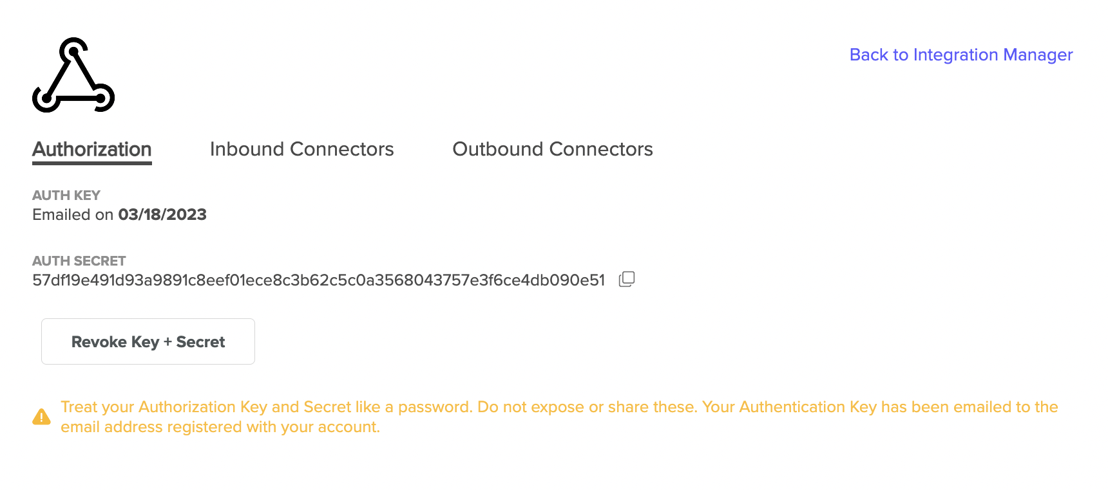1108x490 pixels.
Task: Click the webhook triangle logo icon
Action: [x=73, y=75]
